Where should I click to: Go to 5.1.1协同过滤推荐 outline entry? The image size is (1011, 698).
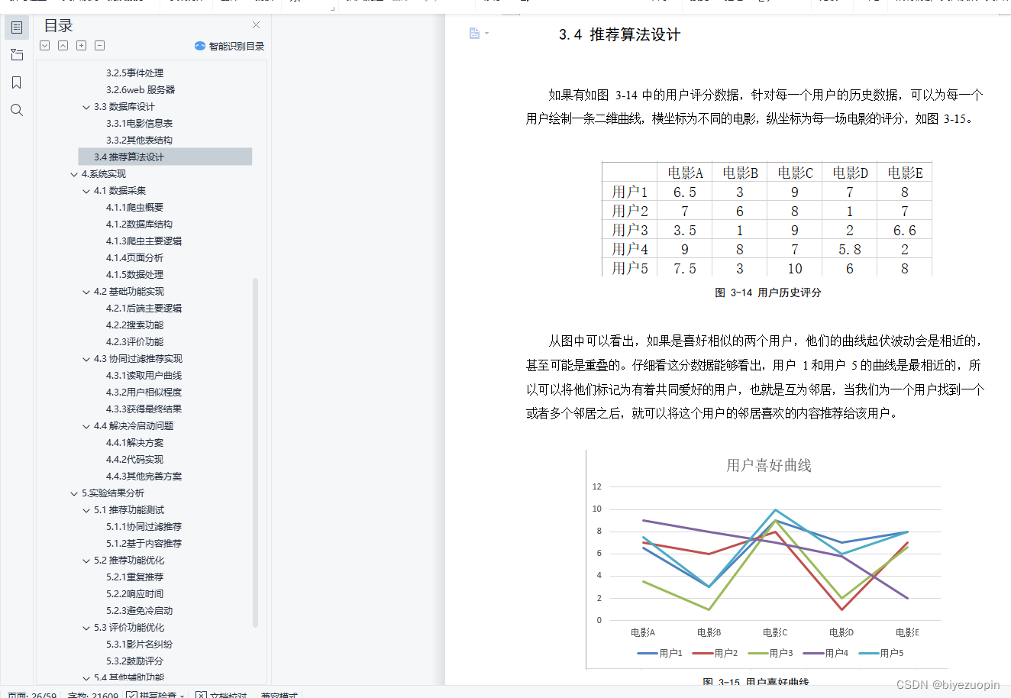tap(144, 527)
